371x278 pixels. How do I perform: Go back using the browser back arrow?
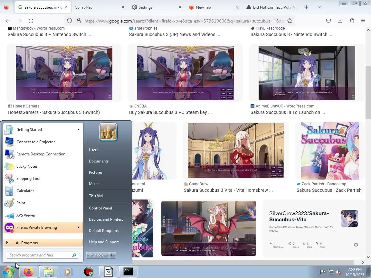coord(8,21)
